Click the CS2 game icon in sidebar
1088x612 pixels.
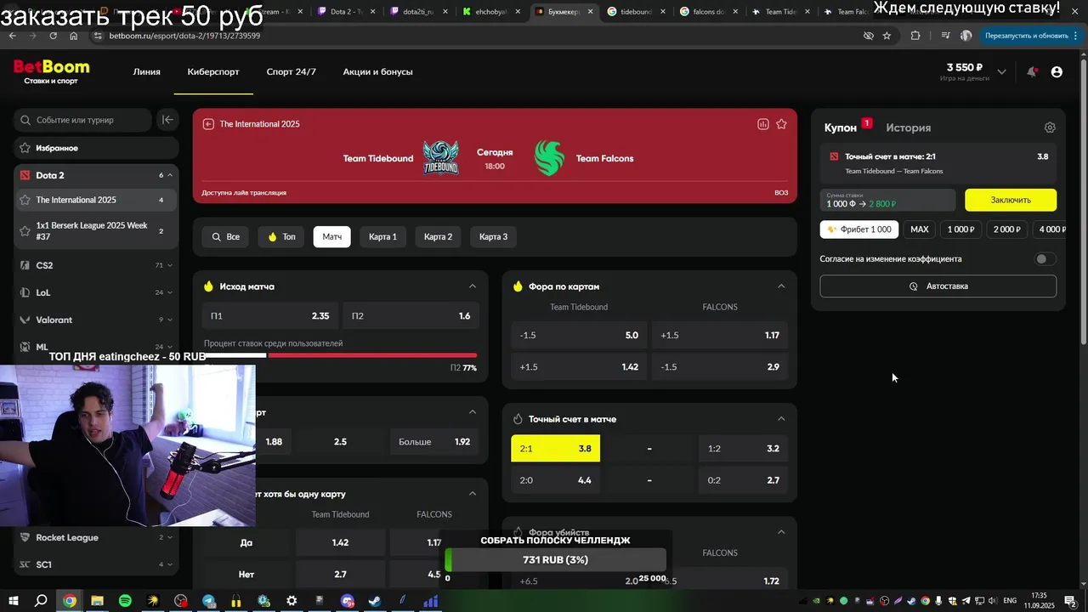pos(25,265)
